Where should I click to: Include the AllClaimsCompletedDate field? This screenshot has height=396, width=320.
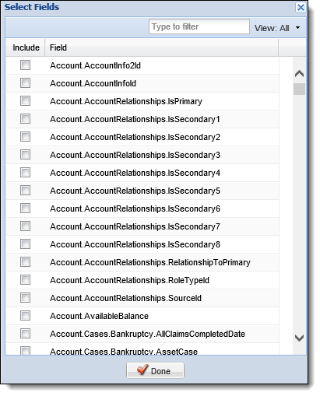(25, 334)
